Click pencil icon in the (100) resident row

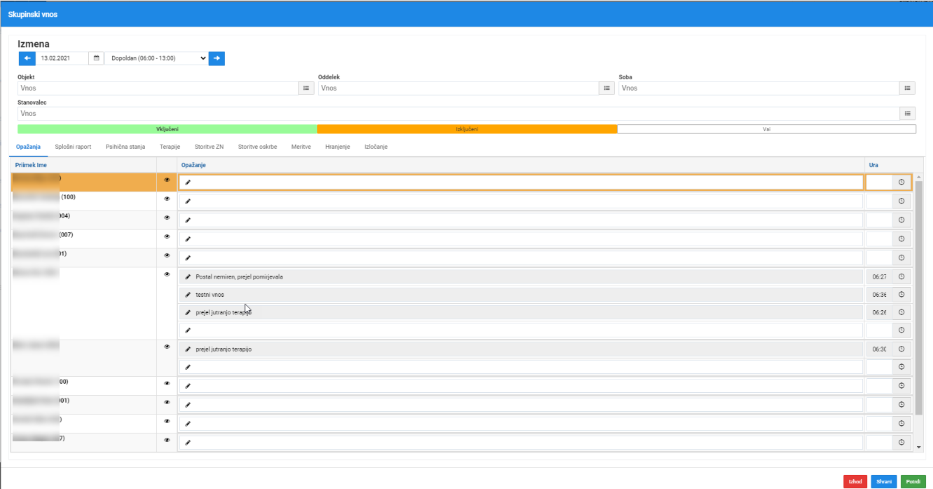pyautogui.click(x=188, y=201)
